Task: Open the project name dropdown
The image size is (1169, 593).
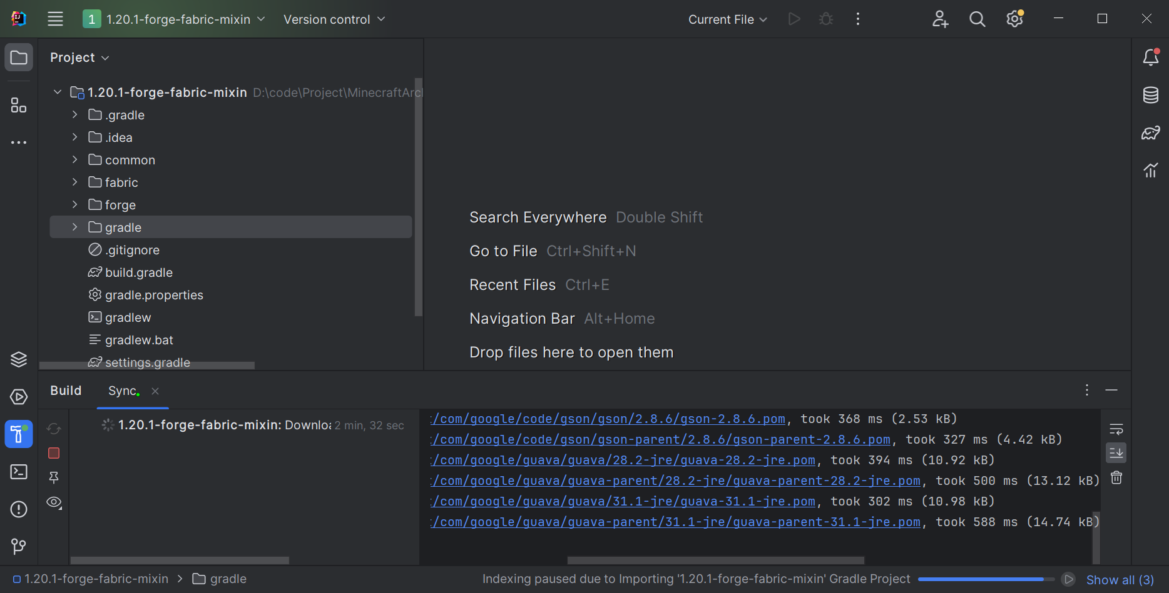Action: coord(174,19)
